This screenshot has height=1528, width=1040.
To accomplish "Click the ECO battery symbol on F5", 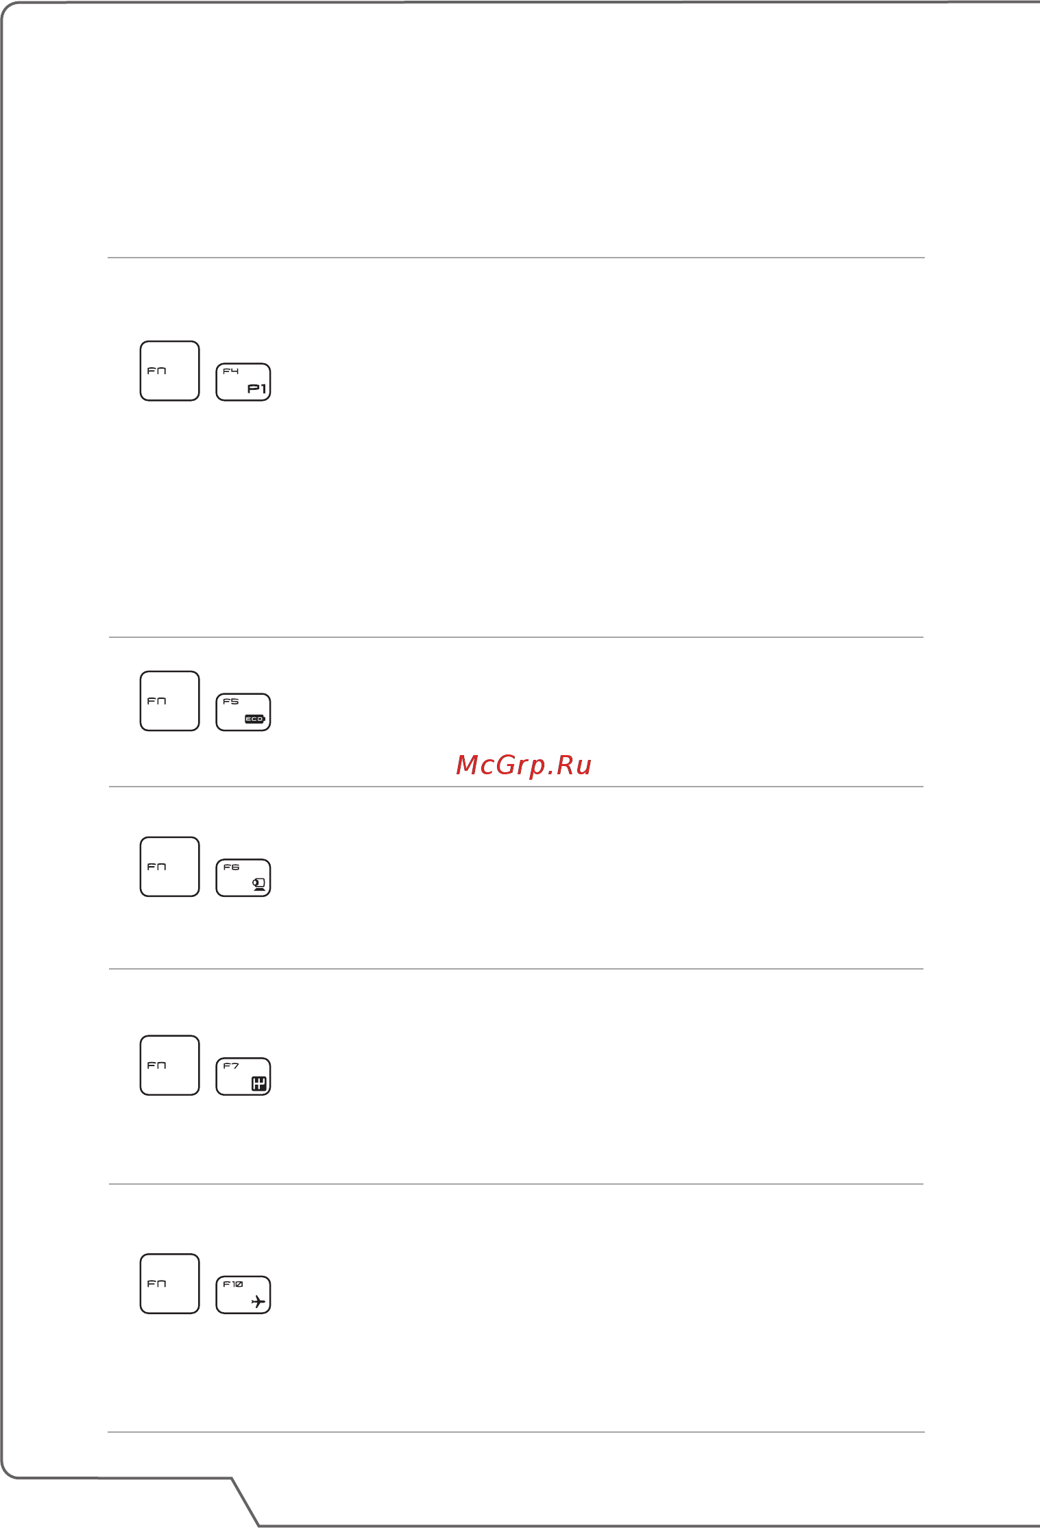I will [x=255, y=719].
